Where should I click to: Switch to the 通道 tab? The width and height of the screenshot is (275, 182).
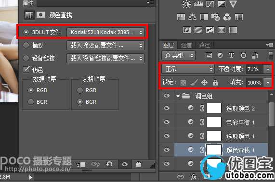pos(186,45)
